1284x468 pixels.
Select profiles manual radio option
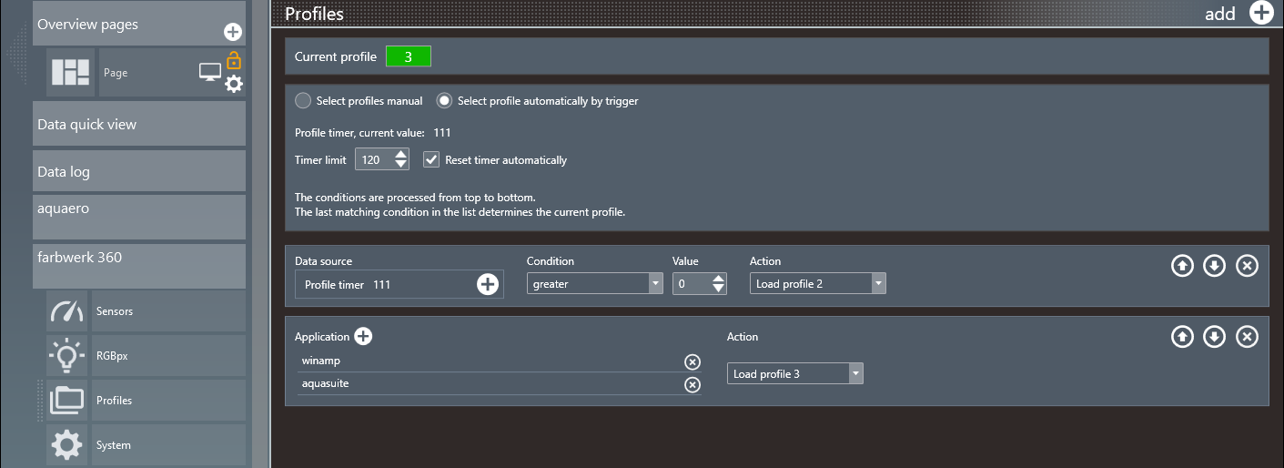(303, 101)
